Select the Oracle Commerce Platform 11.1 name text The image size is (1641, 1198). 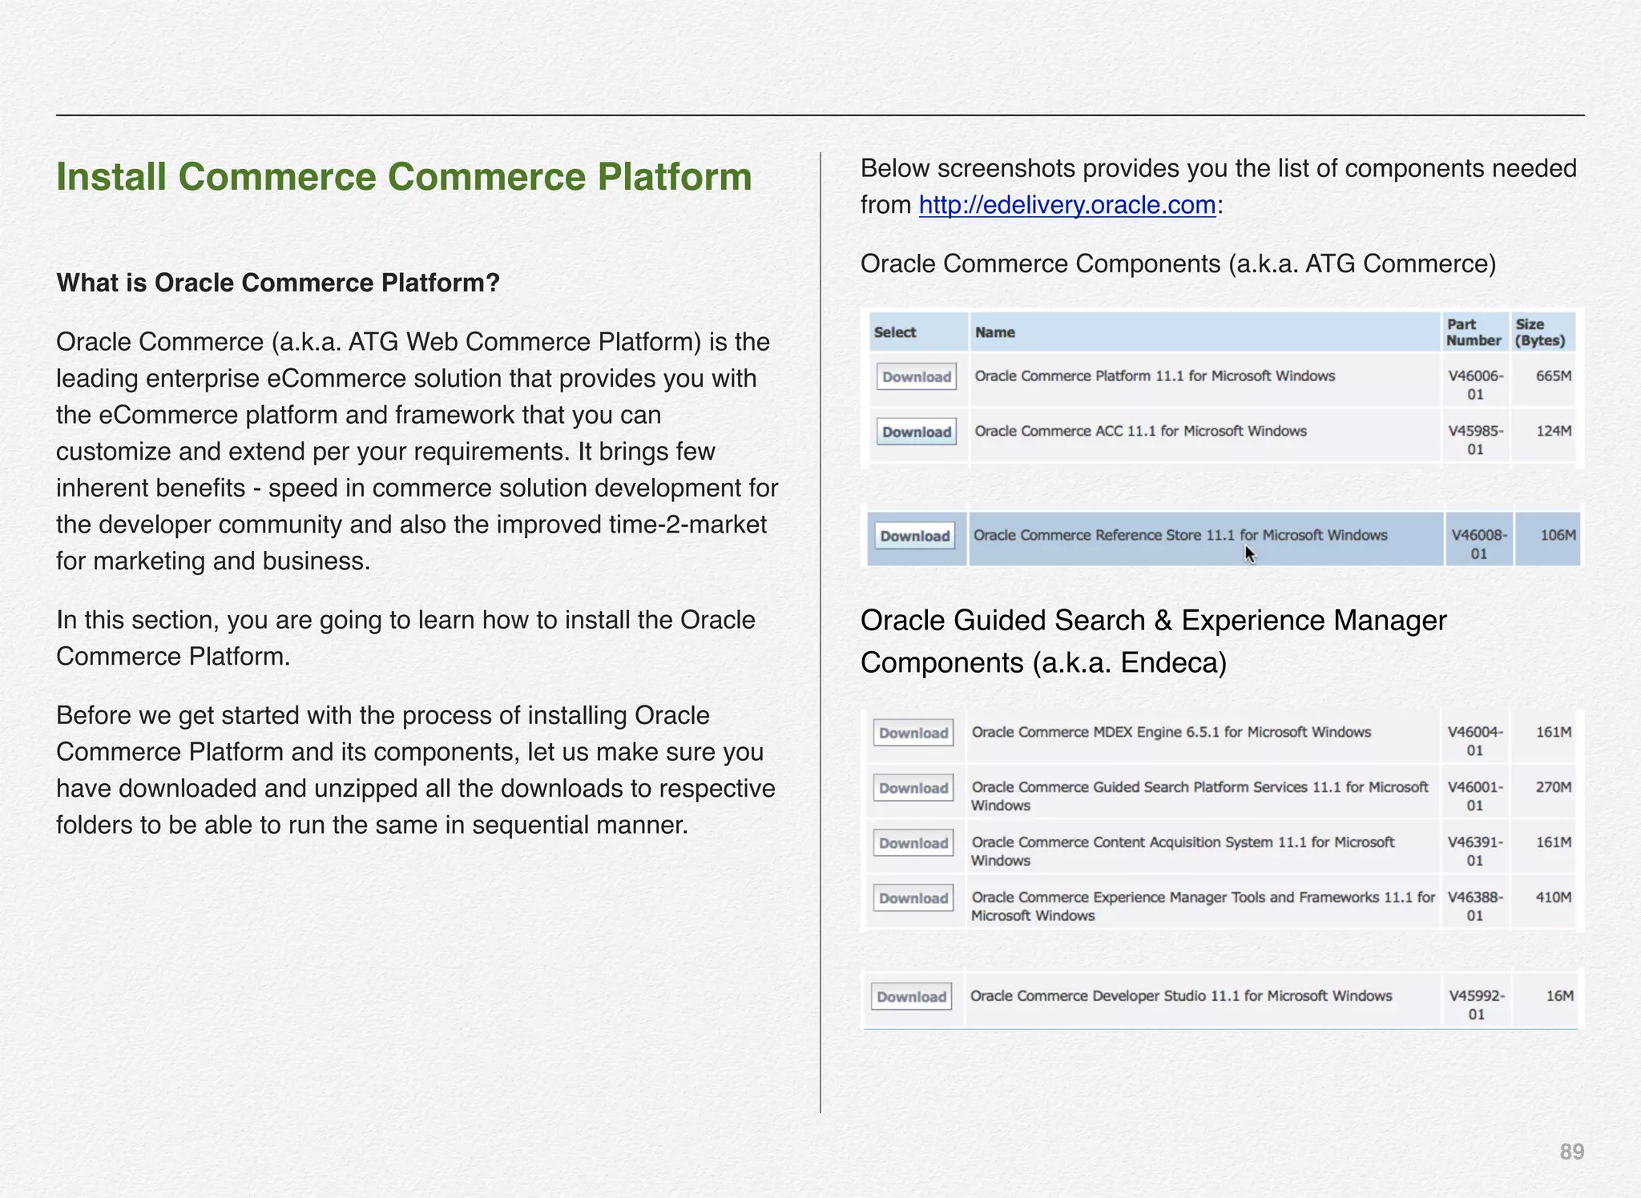pyautogui.click(x=1155, y=376)
